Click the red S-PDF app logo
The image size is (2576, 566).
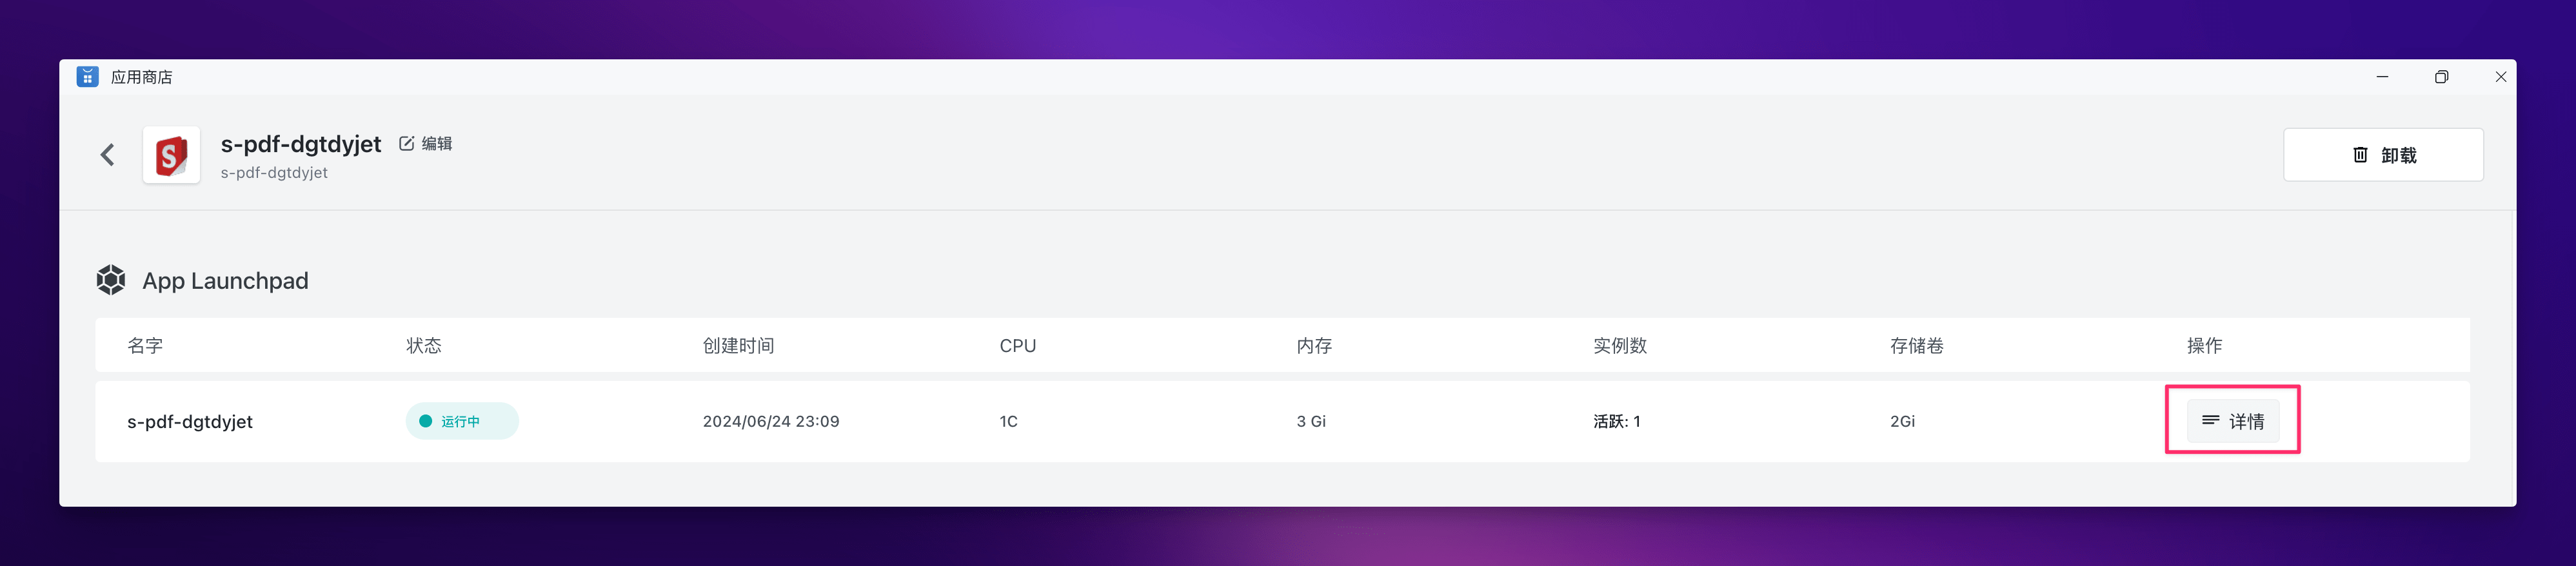coord(171,155)
